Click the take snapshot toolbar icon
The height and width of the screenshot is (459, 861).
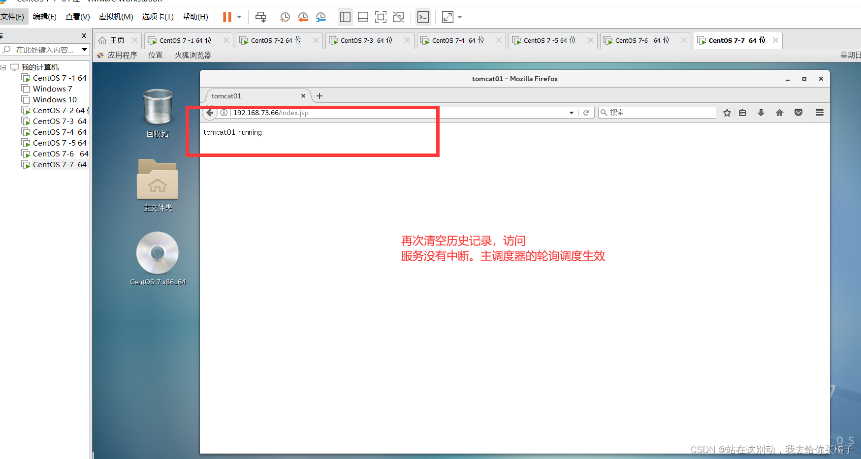pyautogui.click(x=285, y=17)
